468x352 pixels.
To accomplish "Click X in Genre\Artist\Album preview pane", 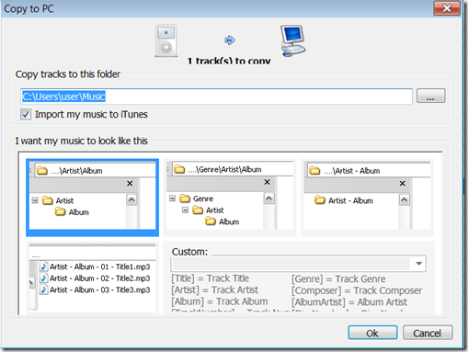I will [267, 182].
